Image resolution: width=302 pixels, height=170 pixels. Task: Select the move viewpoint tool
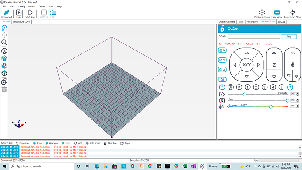click(x=4, y=35)
